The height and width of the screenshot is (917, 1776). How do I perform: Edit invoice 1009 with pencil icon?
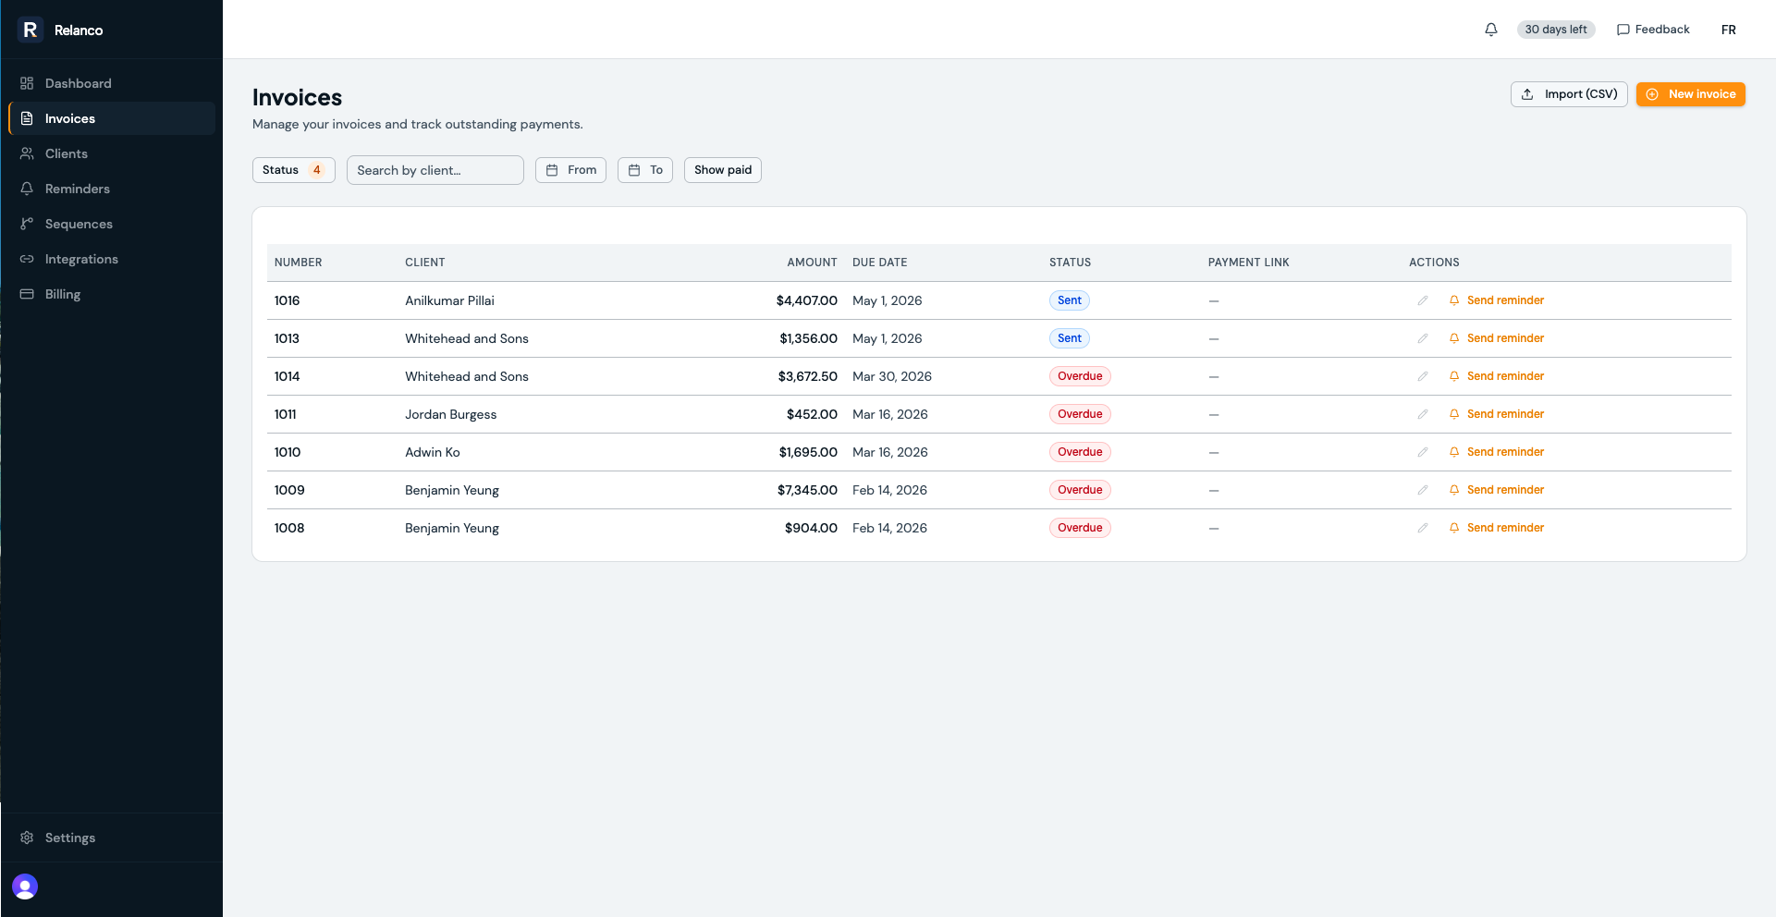[1423, 490]
